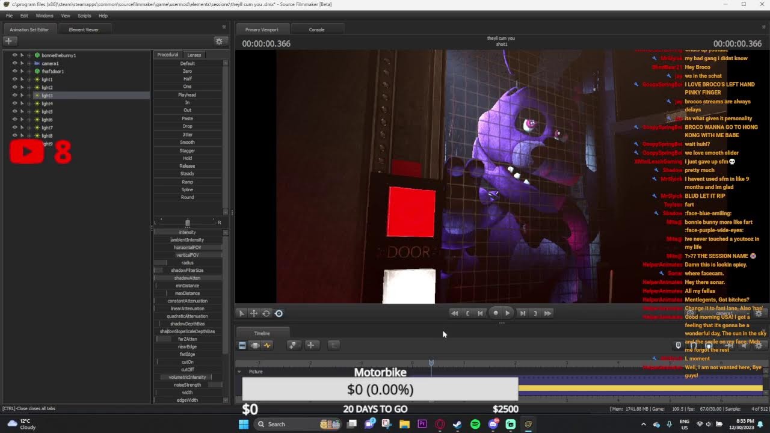
Task: Switch to the Console tab
Action: click(x=316, y=29)
